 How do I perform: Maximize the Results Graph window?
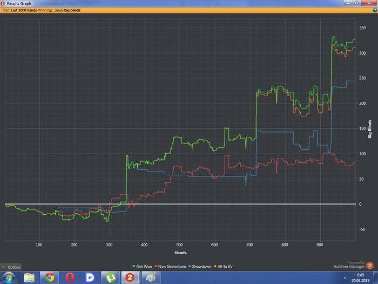coord(356,3)
